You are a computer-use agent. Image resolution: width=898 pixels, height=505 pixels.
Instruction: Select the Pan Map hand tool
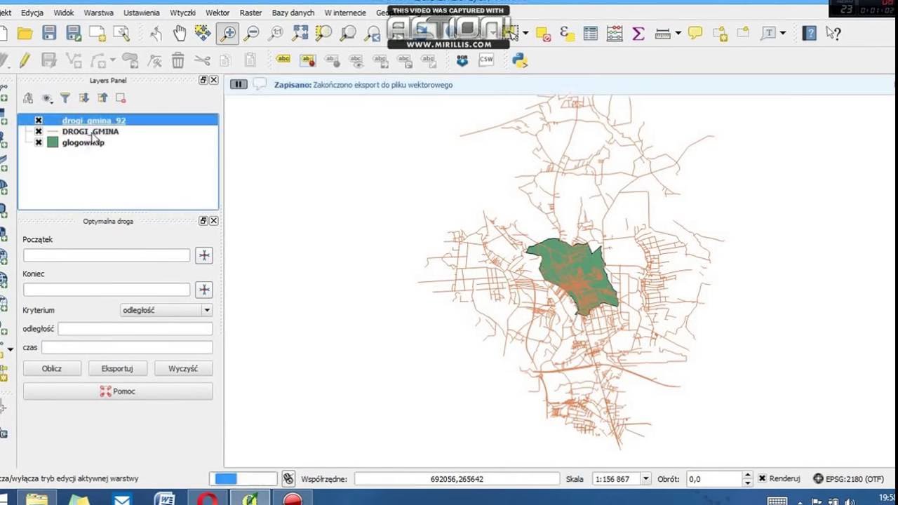tap(180, 33)
